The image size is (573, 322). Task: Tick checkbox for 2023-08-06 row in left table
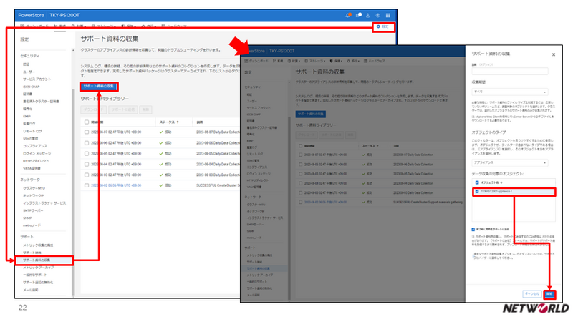coord(87,142)
